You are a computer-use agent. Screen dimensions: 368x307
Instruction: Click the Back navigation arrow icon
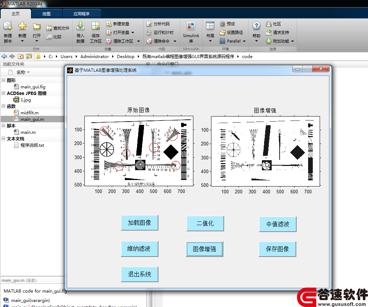tap(4, 56)
